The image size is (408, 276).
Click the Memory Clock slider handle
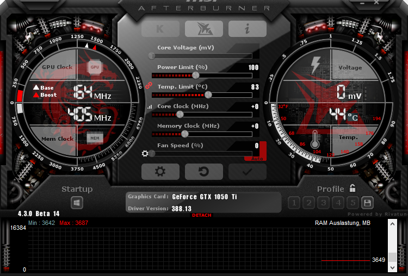click(185, 134)
